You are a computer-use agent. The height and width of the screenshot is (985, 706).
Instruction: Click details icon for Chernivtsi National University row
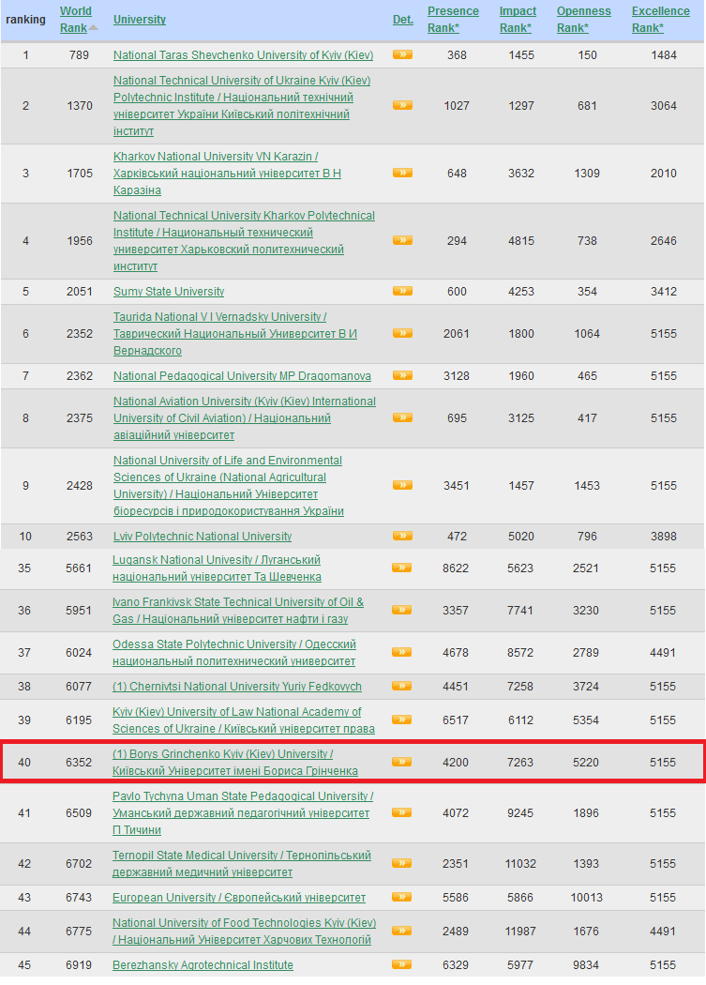point(402,686)
